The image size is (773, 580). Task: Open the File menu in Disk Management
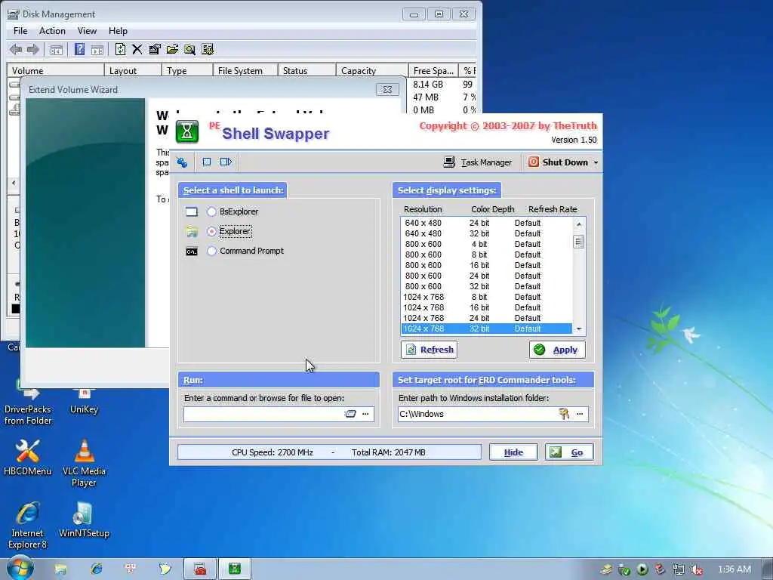(20, 30)
